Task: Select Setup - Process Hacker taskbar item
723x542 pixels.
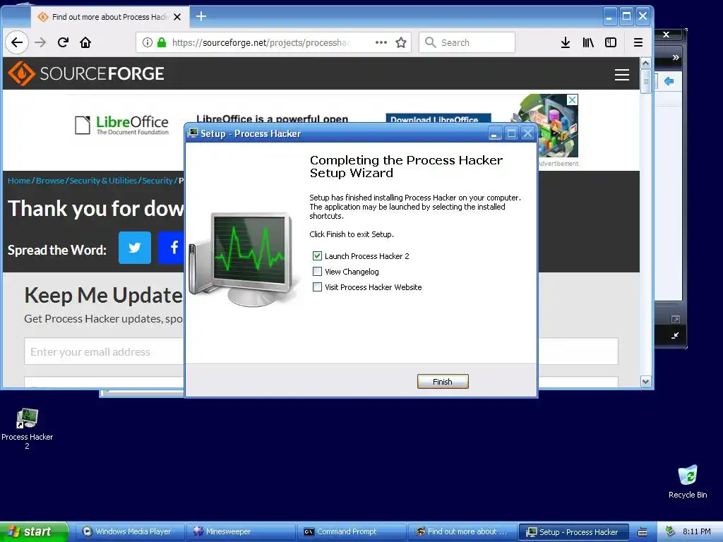Action: [573, 532]
